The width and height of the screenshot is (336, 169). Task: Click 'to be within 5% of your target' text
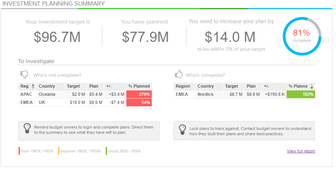coord(231,49)
